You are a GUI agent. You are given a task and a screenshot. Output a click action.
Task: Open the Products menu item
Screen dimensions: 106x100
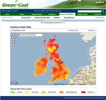(52, 14)
